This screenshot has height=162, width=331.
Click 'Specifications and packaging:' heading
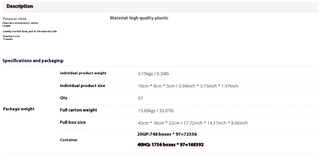point(33,61)
